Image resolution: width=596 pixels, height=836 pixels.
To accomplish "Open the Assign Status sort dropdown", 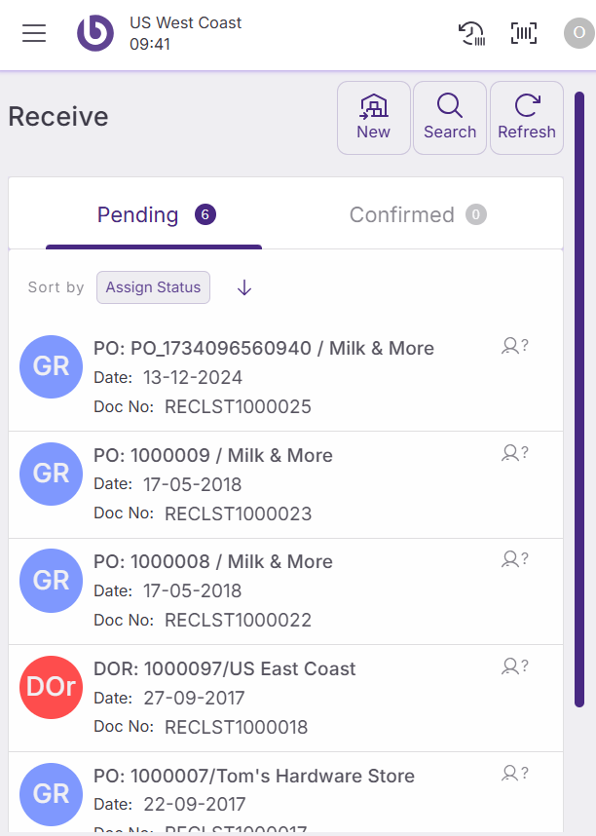I will click(x=153, y=287).
